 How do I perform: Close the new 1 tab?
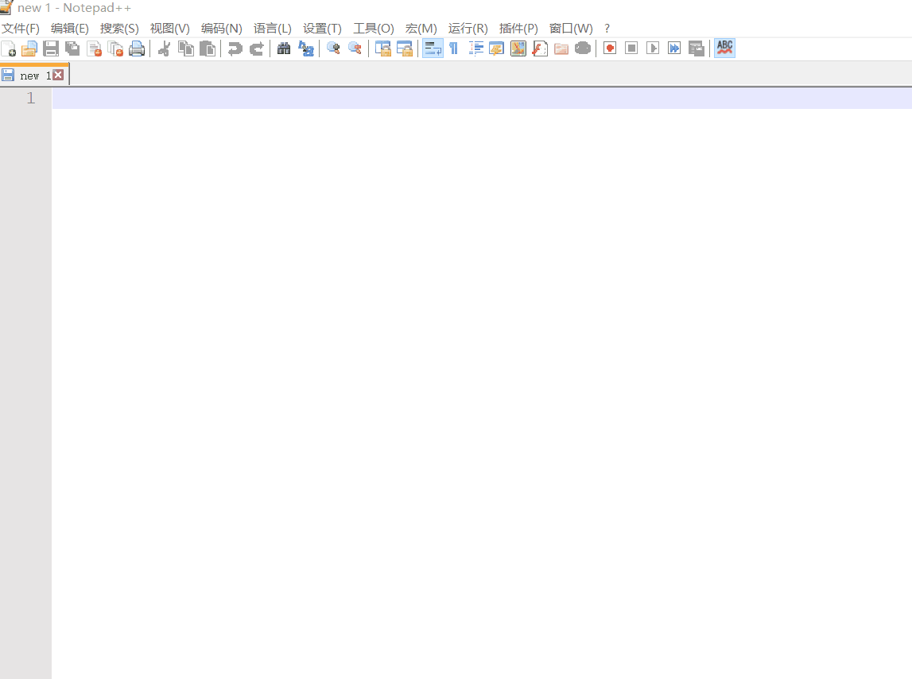pos(58,75)
